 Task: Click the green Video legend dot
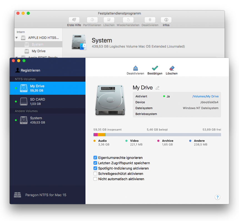(x=126, y=141)
